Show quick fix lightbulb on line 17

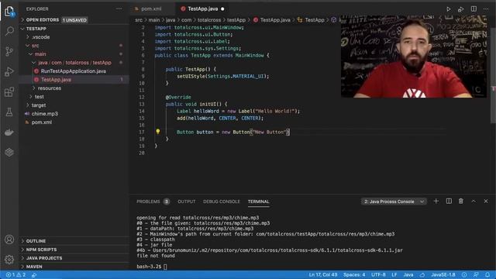point(157,131)
